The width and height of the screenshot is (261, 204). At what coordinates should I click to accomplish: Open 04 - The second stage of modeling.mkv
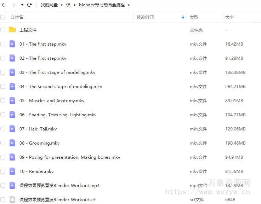click(61, 87)
